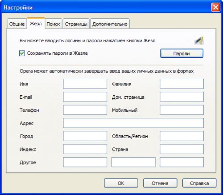Click the Индекс input box
The height and width of the screenshot is (195, 223).
point(85,149)
